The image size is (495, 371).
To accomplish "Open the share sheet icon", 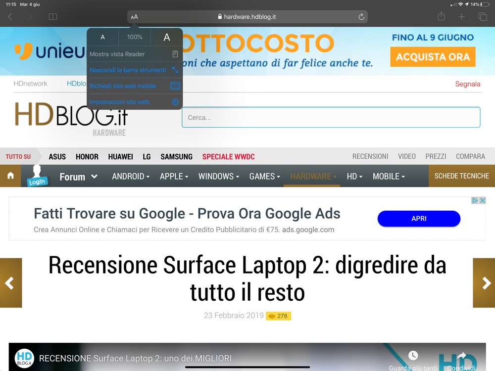I will pyautogui.click(x=442, y=16).
